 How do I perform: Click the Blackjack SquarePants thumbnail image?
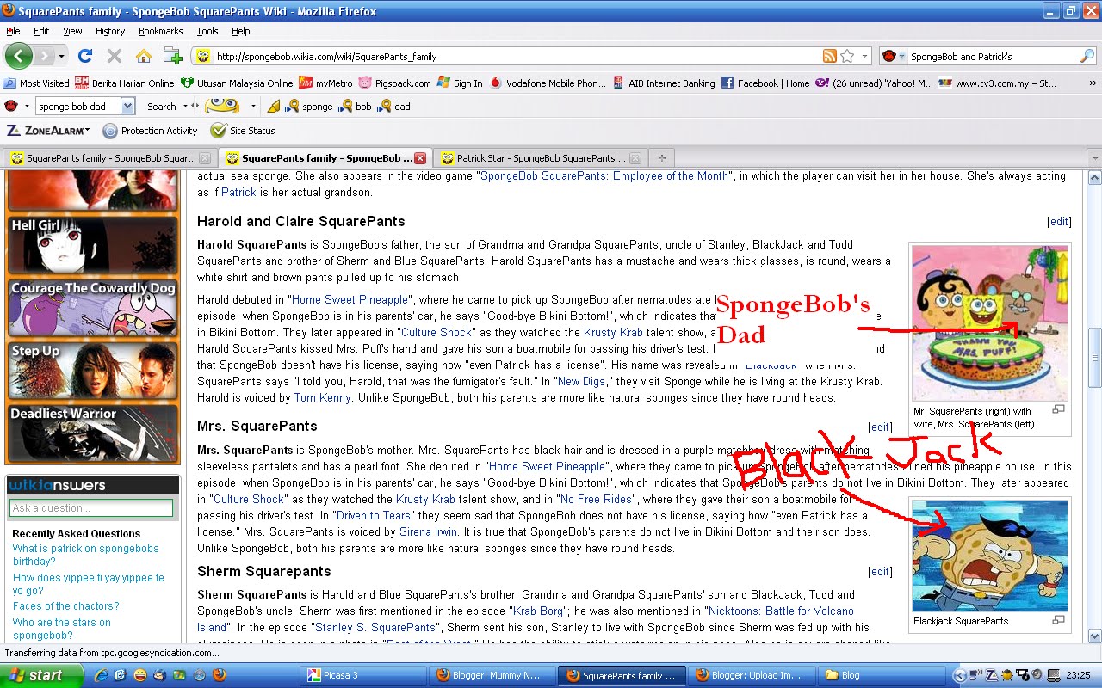pyautogui.click(x=990, y=556)
